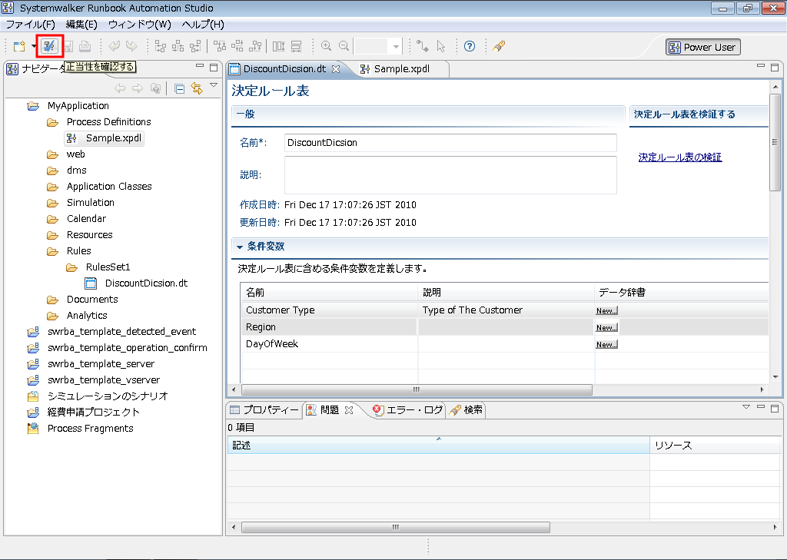Click the New wizard toolbar icon
Screen dimensions: 787x560
point(19,47)
